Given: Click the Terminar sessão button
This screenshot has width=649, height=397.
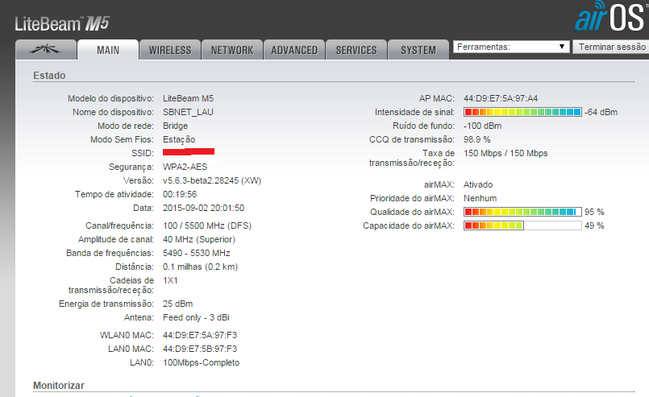Looking at the screenshot, I should (612, 47).
